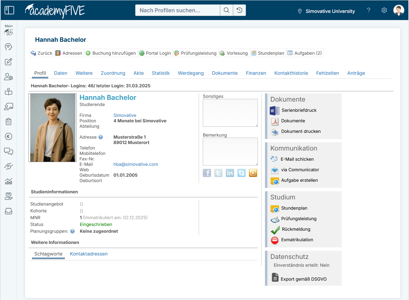Toggle the left sidebar panel icon

tap(9, 10)
